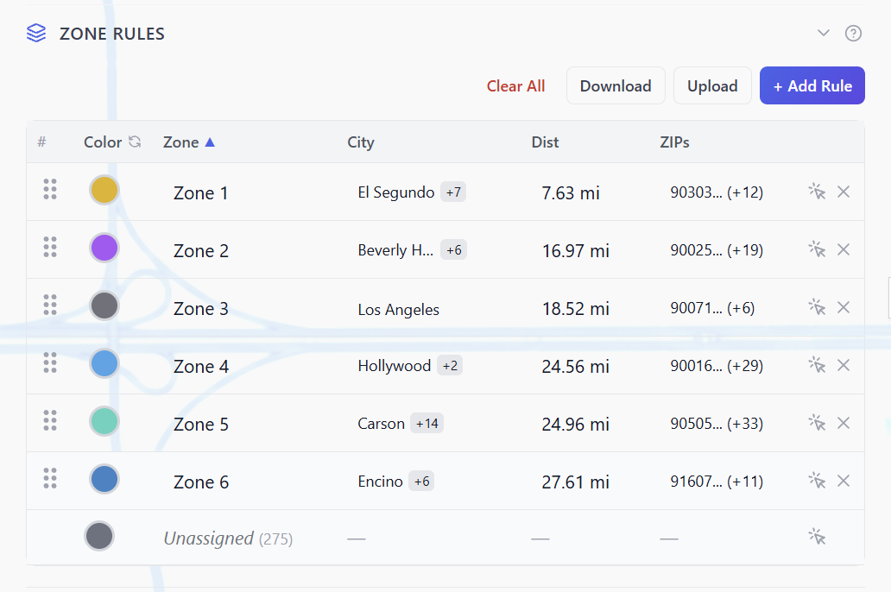The image size is (891, 592).
Task: Click the 24.56 mi distance value
Action: point(576,367)
